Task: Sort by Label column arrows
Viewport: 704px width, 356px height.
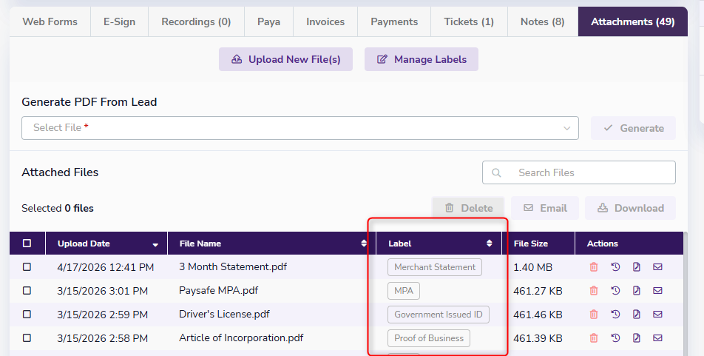Action: [x=489, y=244]
